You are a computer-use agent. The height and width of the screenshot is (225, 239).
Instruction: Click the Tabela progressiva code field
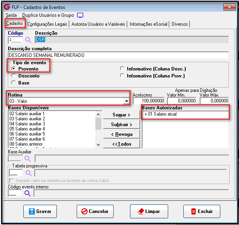pos(16,173)
